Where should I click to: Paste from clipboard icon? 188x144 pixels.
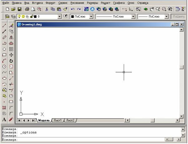click(x=59, y=9)
